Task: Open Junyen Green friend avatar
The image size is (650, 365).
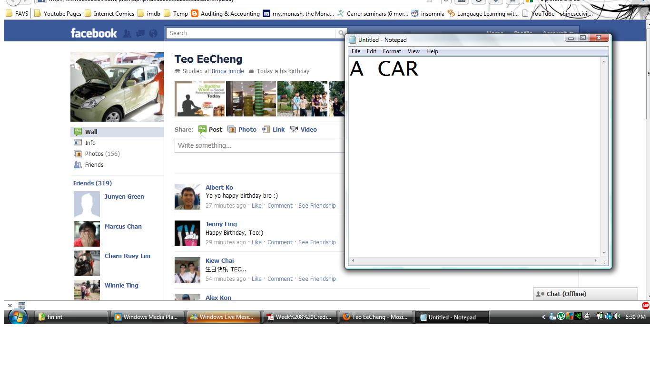Action: (87, 204)
